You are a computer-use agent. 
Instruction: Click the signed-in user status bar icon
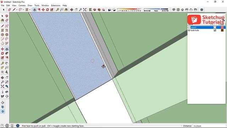pos(12,126)
